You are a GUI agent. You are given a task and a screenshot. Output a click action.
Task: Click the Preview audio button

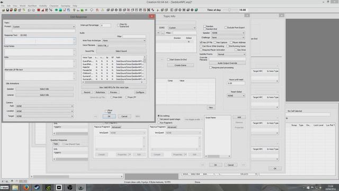pos(113,92)
